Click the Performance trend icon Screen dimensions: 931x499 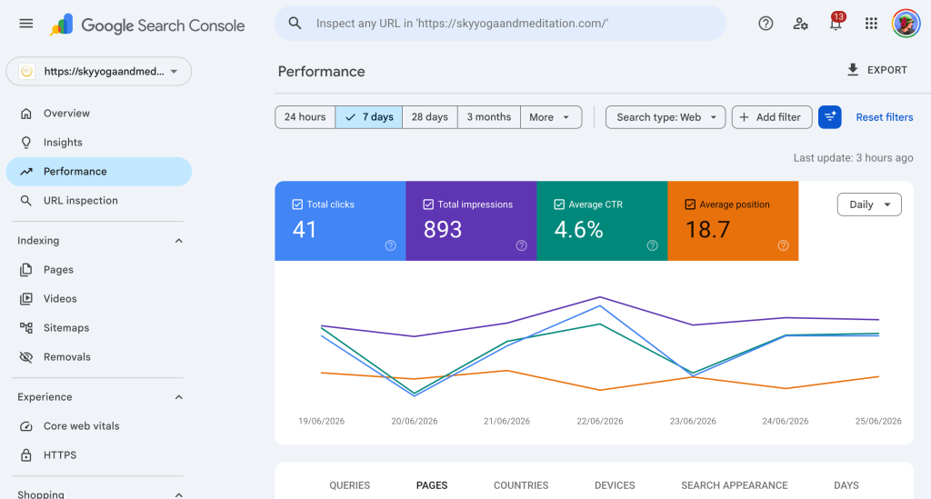click(26, 172)
